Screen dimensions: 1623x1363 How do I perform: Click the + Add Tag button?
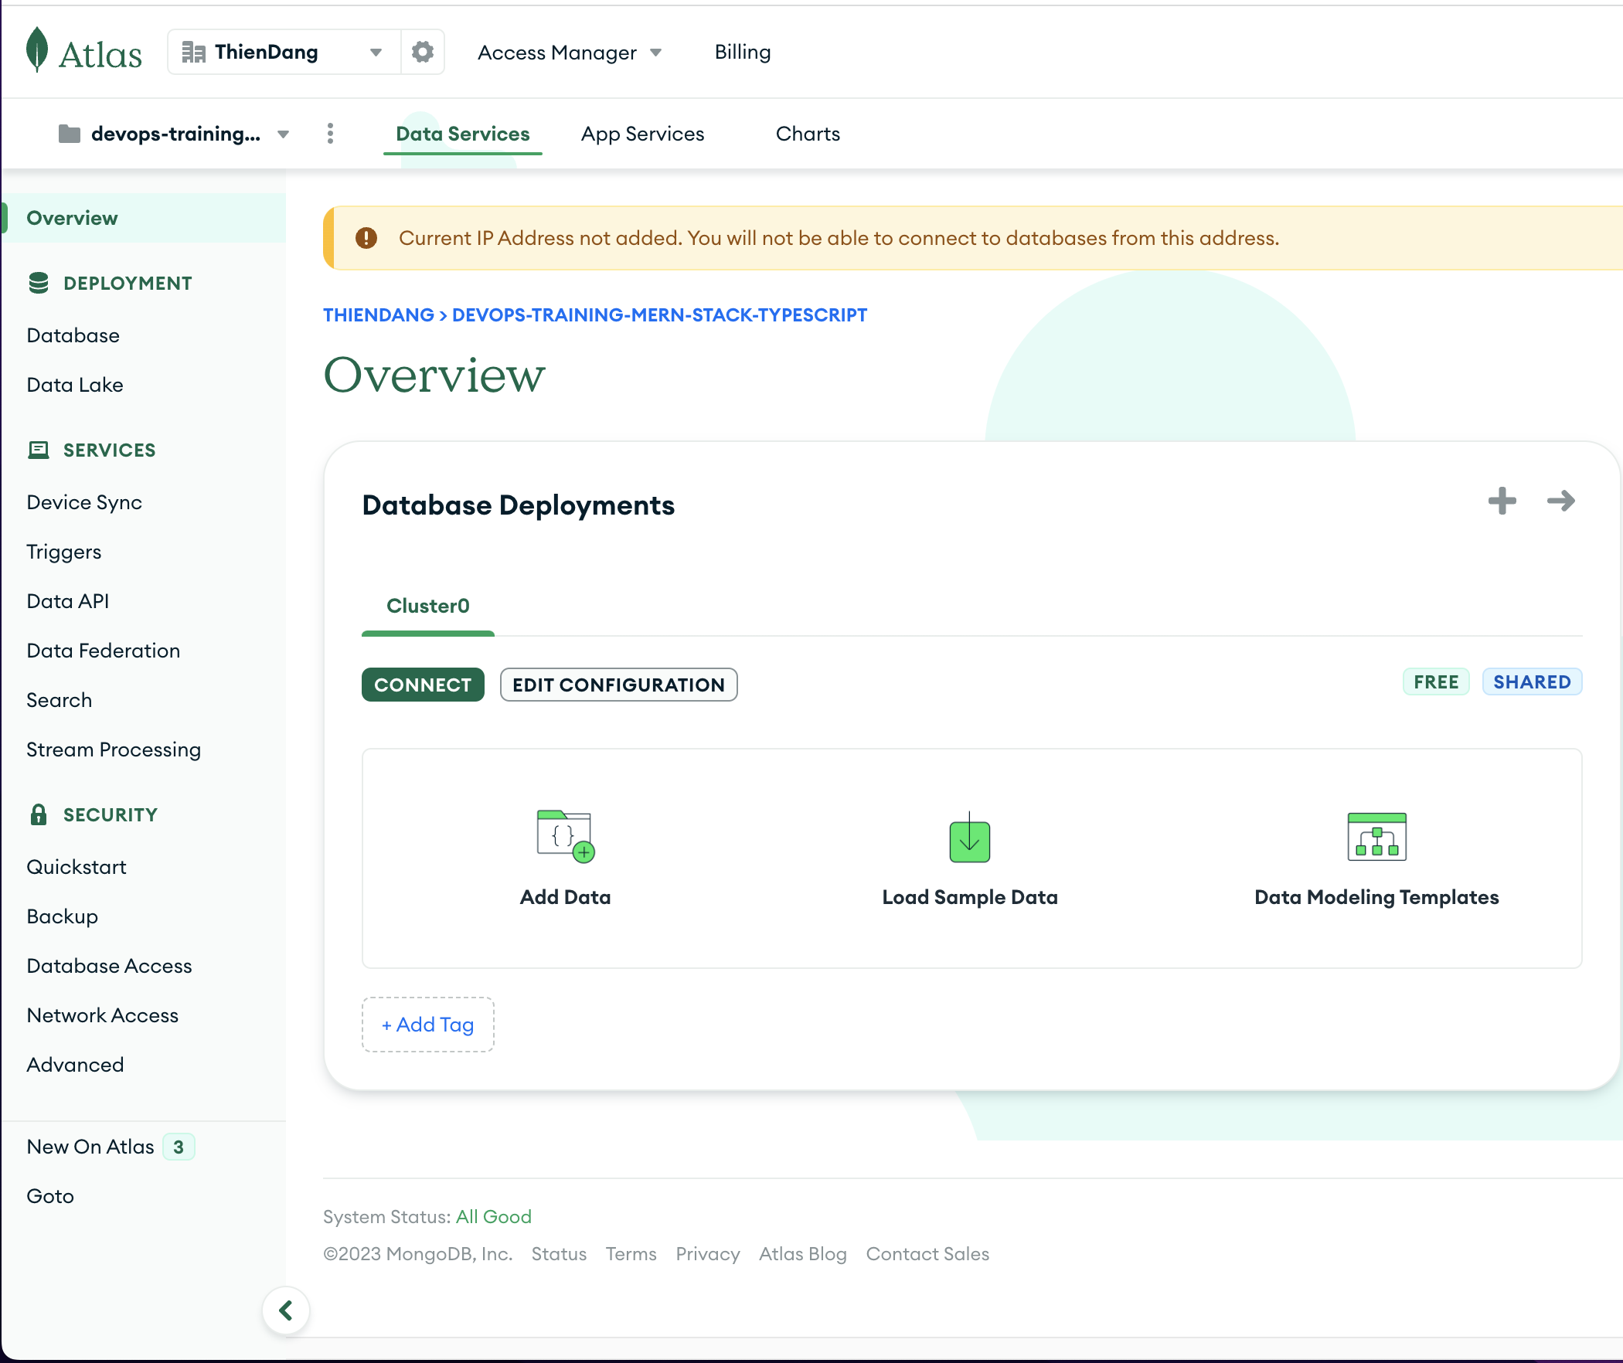coord(428,1025)
